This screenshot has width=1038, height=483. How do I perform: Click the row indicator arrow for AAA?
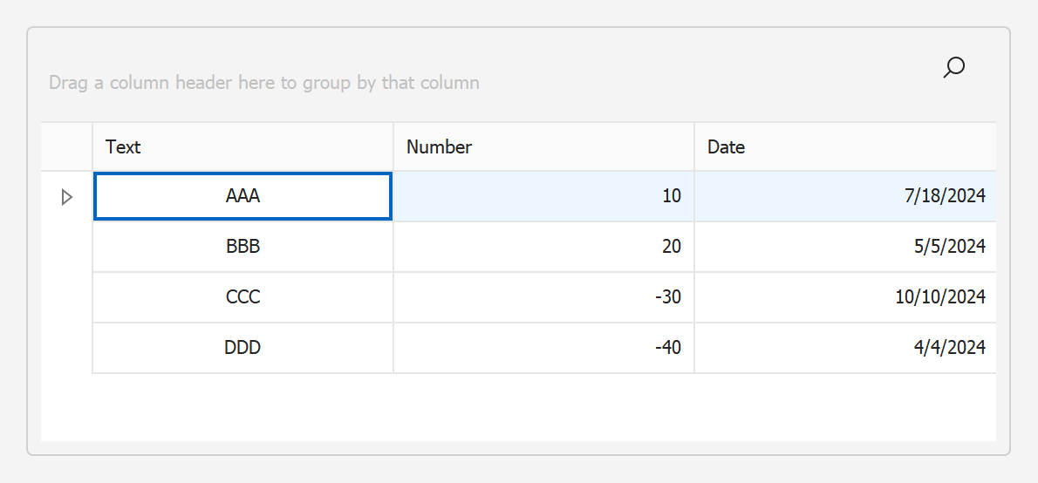66,197
